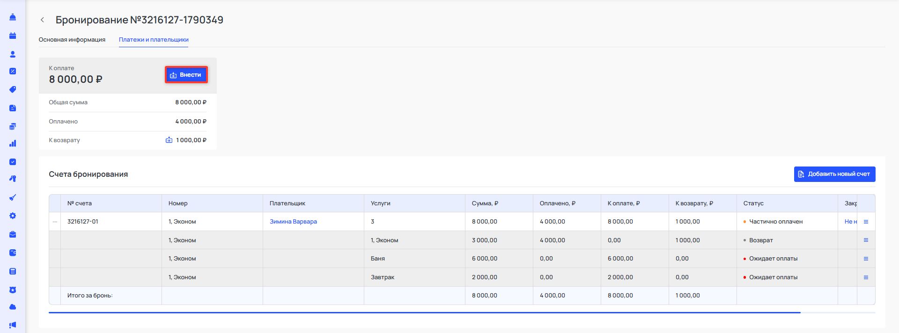Open the guests (person) sidebar icon

(x=13, y=54)
